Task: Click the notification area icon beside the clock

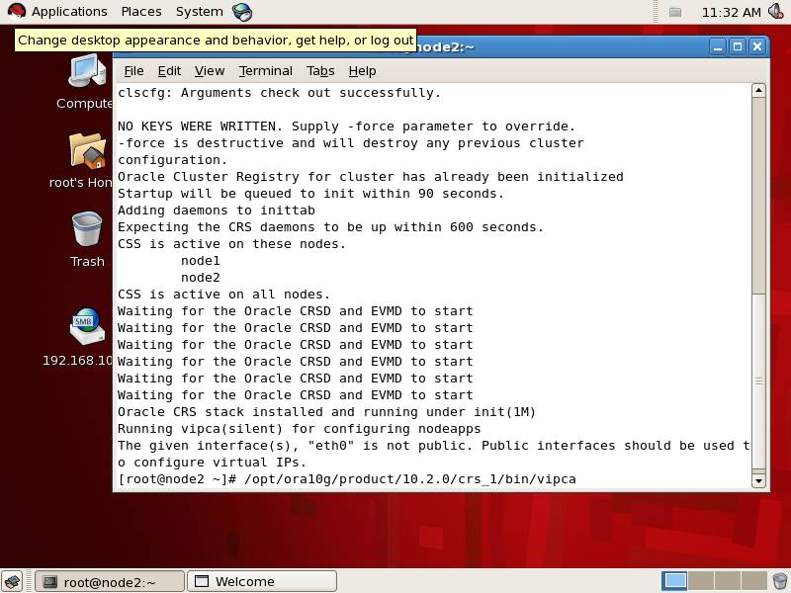Action: point(675,12)
